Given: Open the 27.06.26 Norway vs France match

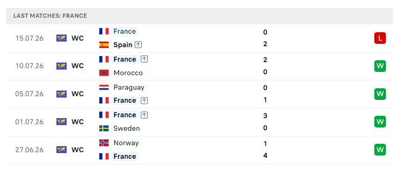Looking at the screenshot, I should click(x=199, y=150).
